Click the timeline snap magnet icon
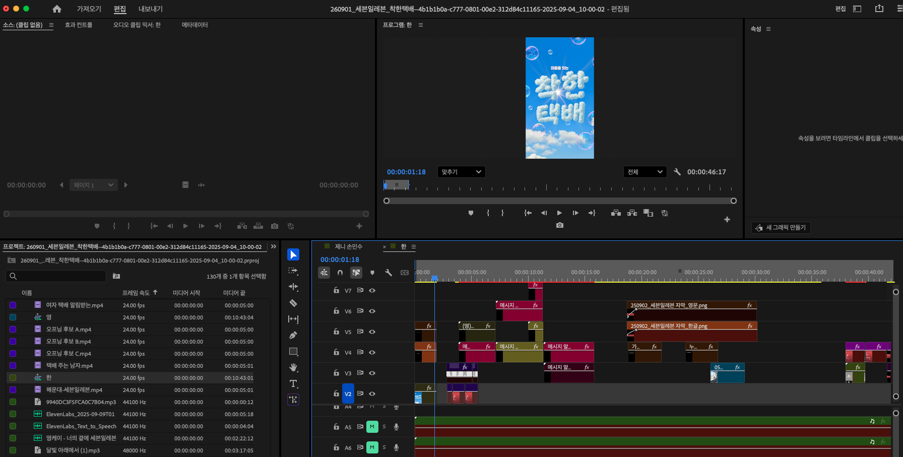 click(x=340, y=273)
